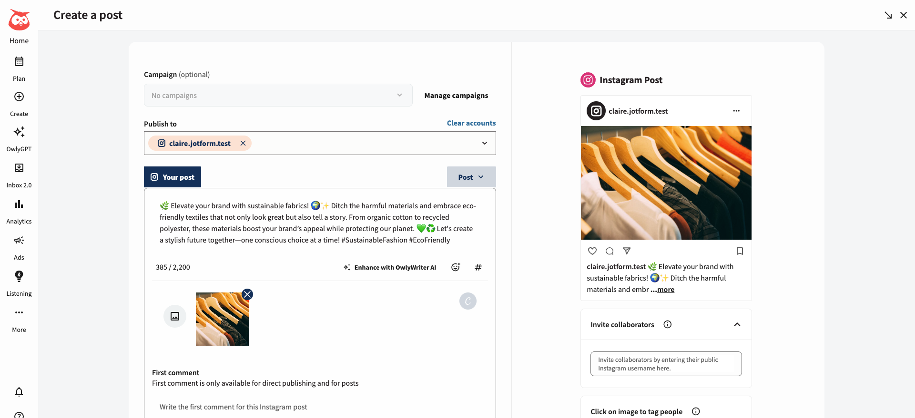Open the notifications bell

click(19, 392)
